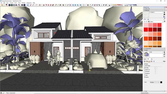Choose the Move tool
167x94 pixels.
[48, 5]
